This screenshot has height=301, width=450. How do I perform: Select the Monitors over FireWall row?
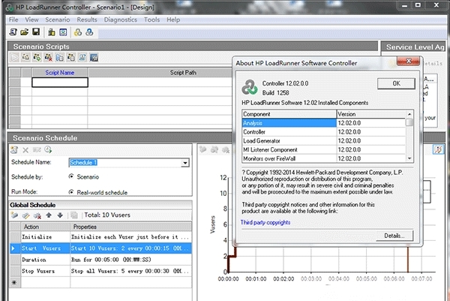[324, 158]
